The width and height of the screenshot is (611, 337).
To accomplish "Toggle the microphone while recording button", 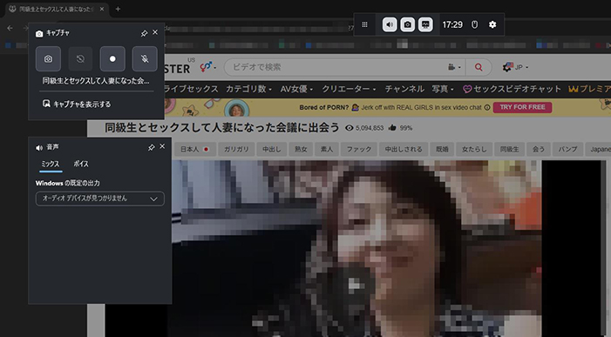I will point(145,58).
